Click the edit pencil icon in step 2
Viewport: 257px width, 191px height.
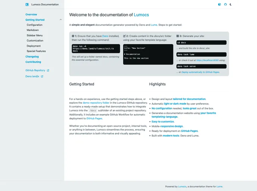click(124, 36)
